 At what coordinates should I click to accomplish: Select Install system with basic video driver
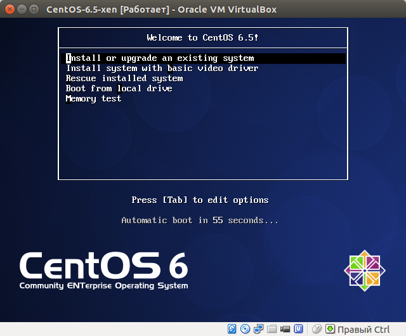pos(162,68)
